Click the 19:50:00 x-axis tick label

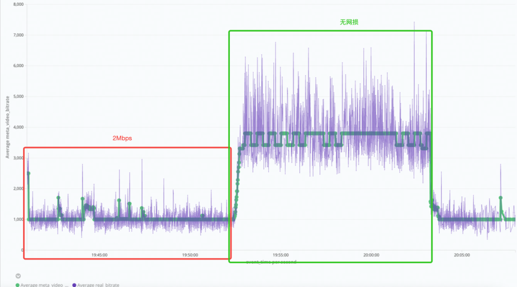190,255
